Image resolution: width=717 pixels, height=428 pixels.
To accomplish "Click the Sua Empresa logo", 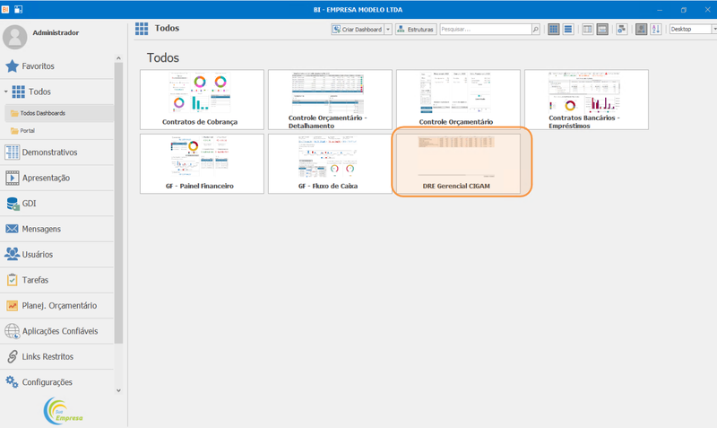I will point(64,411).
